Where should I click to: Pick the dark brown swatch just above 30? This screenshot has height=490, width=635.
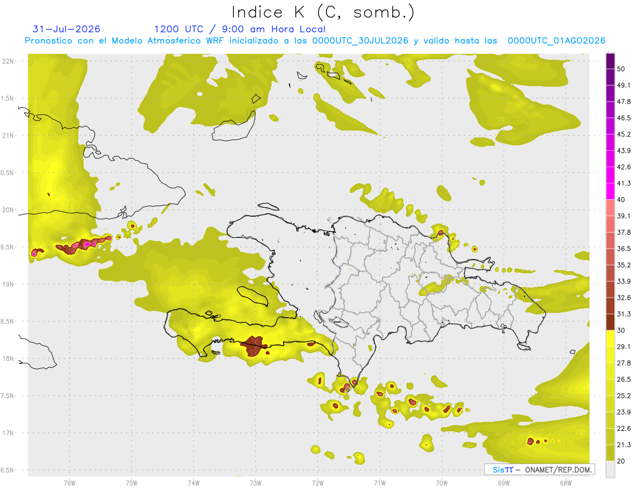click(610, 322)
